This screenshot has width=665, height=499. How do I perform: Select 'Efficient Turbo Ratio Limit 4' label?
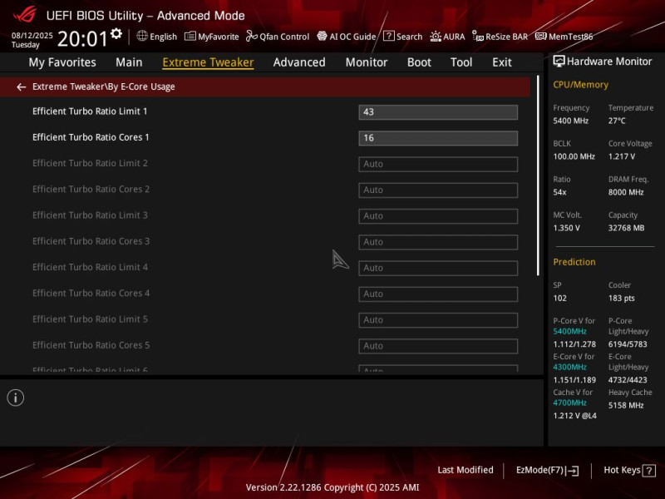tap(90, 267)
